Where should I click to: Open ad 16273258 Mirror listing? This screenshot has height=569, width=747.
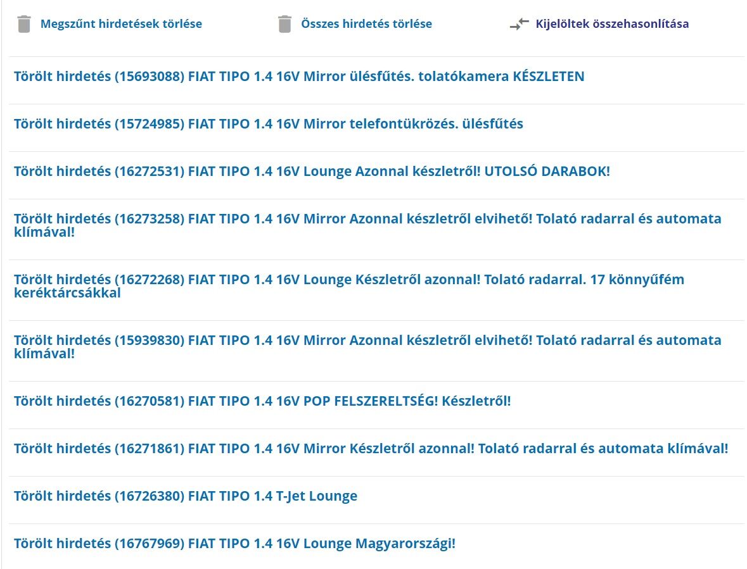[x=367, y=219]
